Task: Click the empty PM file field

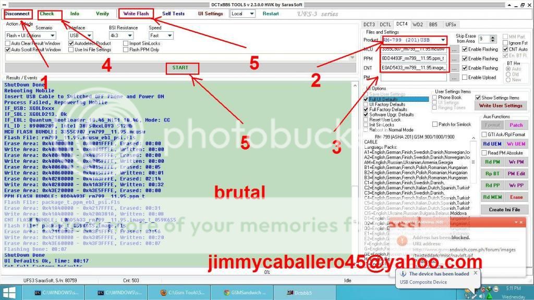Action: 414,78
